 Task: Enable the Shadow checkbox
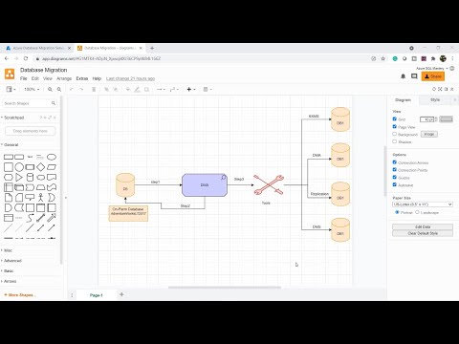[x=395, y=141]
